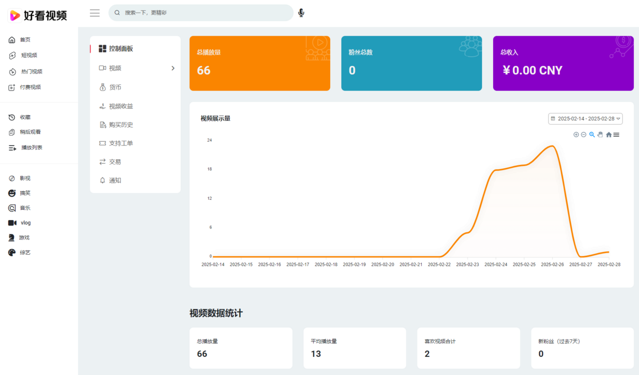
Task: Open the date range dropdown 2025-02-14 - 2025-02-28
Action: 585,119
